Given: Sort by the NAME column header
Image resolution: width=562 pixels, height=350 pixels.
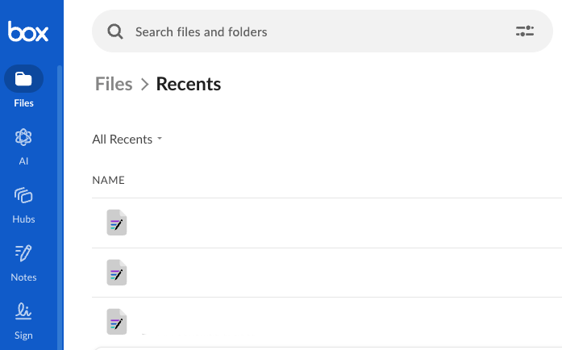Looking at the screenshot, I should [108, 180].
